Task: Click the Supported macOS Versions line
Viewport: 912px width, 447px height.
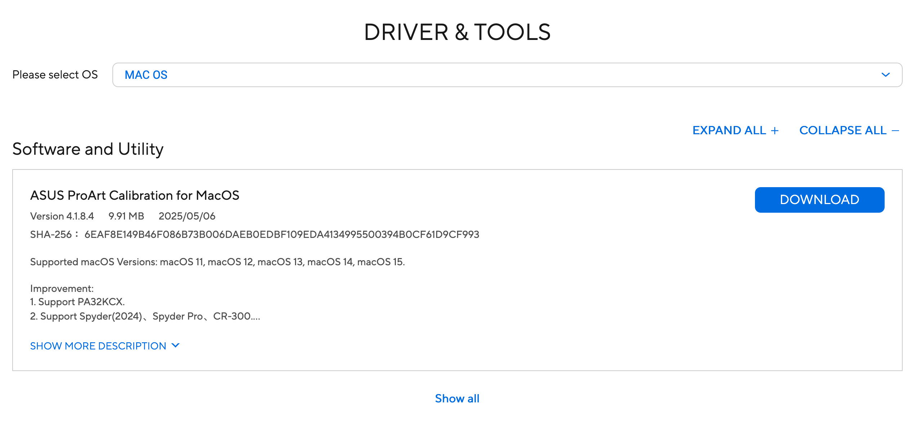Action: tap(218, 262)
